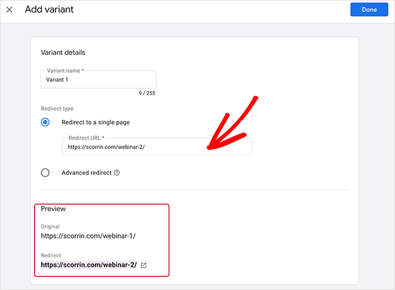The image size is (395, 290).
Task: Open redirect preview in new tab icon
Action: (x=144, y=265)
